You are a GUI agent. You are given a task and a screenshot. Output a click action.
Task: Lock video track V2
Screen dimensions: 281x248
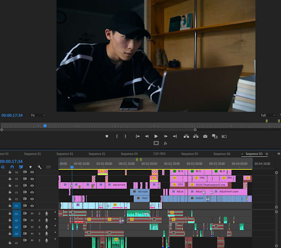10,199
